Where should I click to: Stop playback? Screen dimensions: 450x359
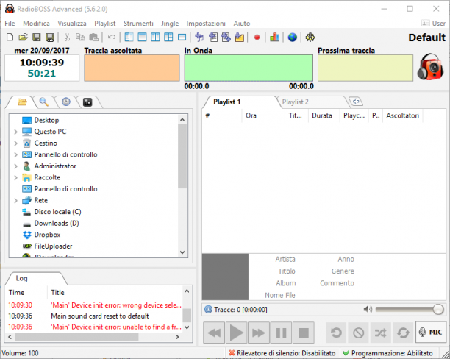(304, 333)
